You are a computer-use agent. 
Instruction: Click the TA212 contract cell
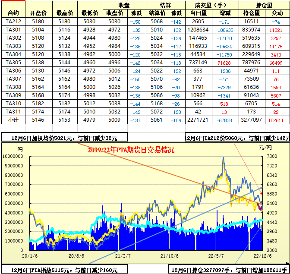[x=13, y=22]
